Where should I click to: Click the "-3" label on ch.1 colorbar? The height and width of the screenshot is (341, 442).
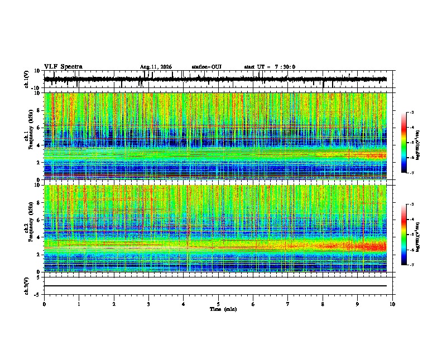click(x=411, y=113)
